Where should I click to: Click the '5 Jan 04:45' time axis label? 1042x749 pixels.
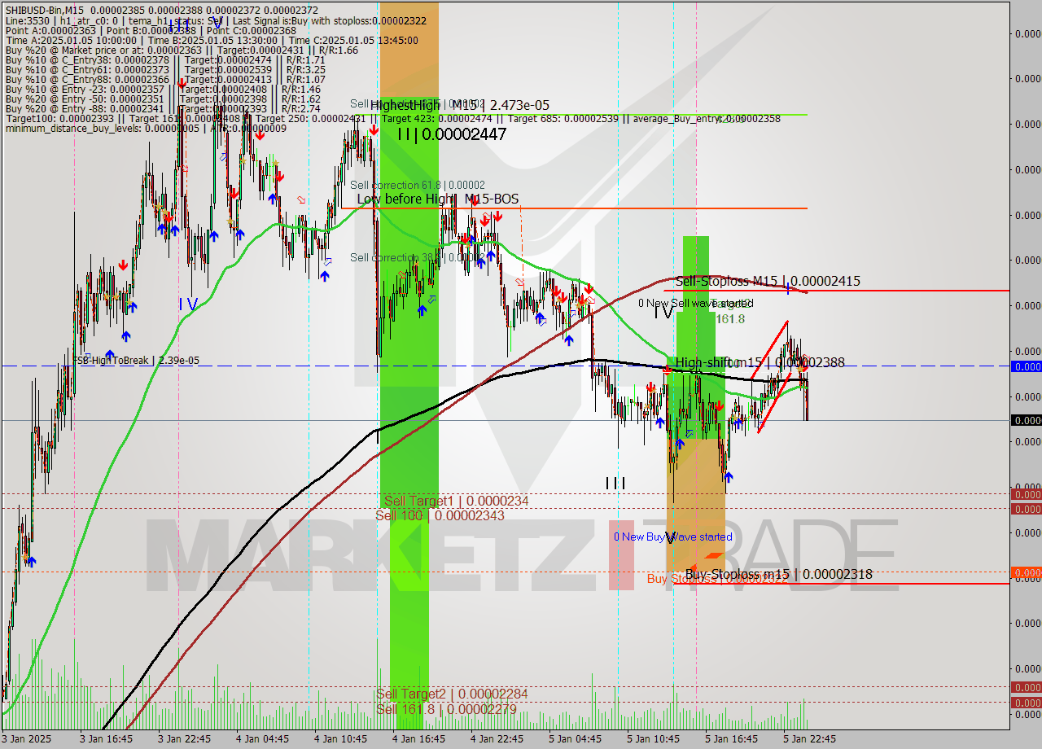click(x=575, y=739)
